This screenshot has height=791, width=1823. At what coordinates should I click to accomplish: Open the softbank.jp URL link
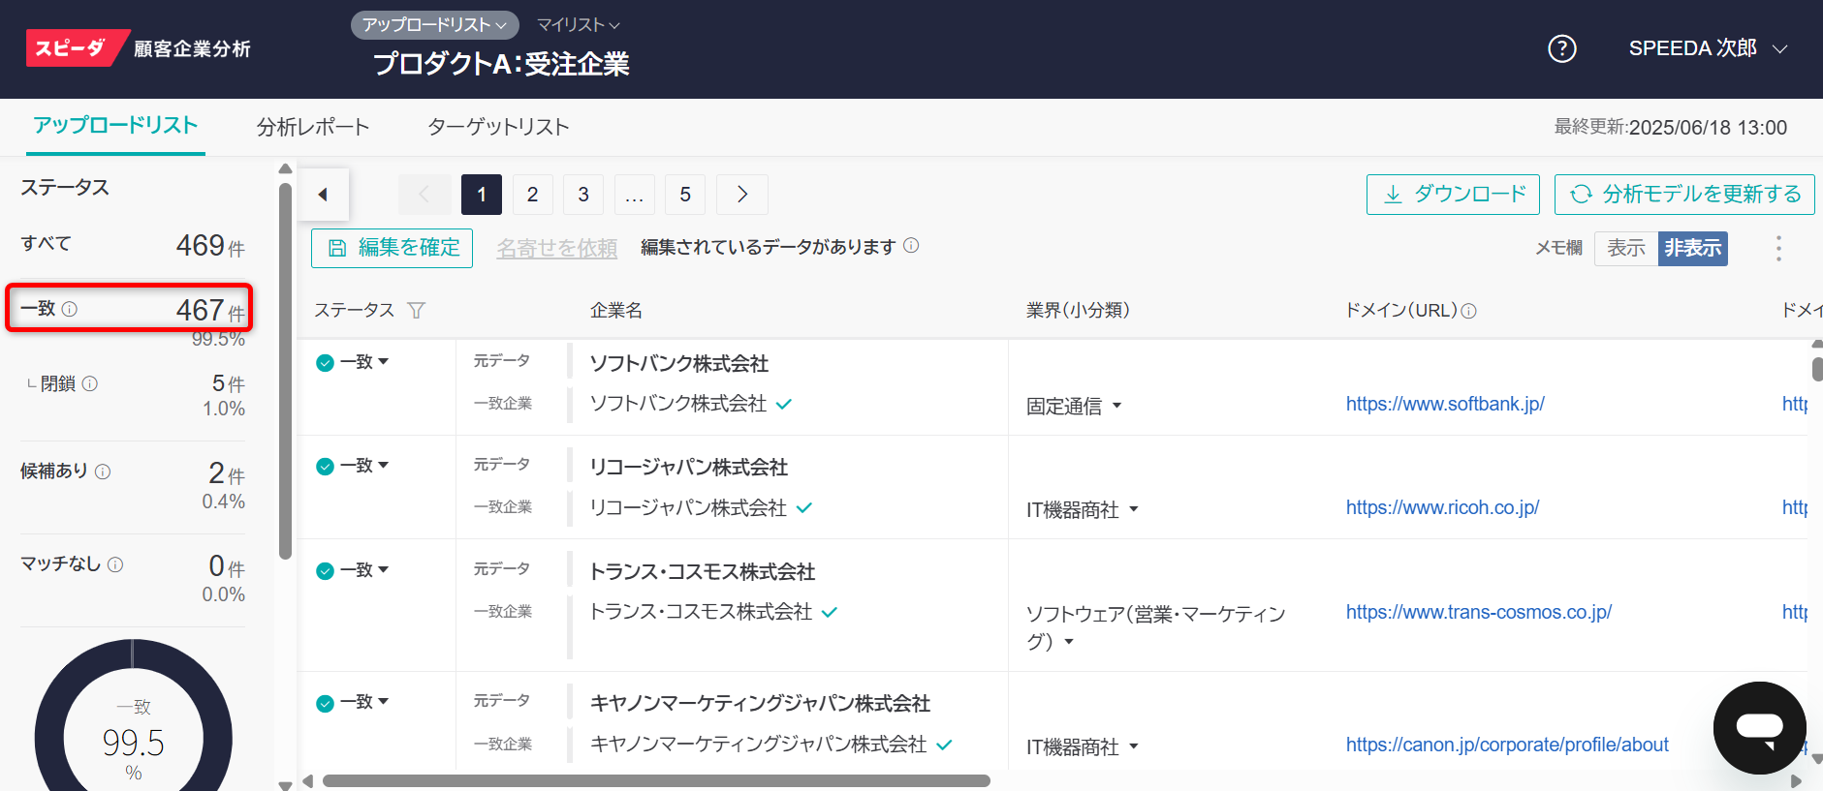1444,404
